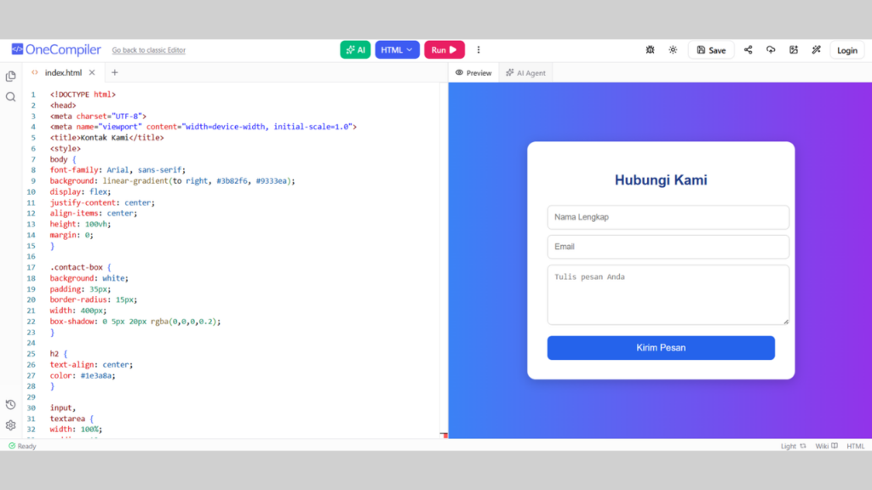The image size is (872, 490).
Task: Open the AI assistant button
Action: [355, 50]
